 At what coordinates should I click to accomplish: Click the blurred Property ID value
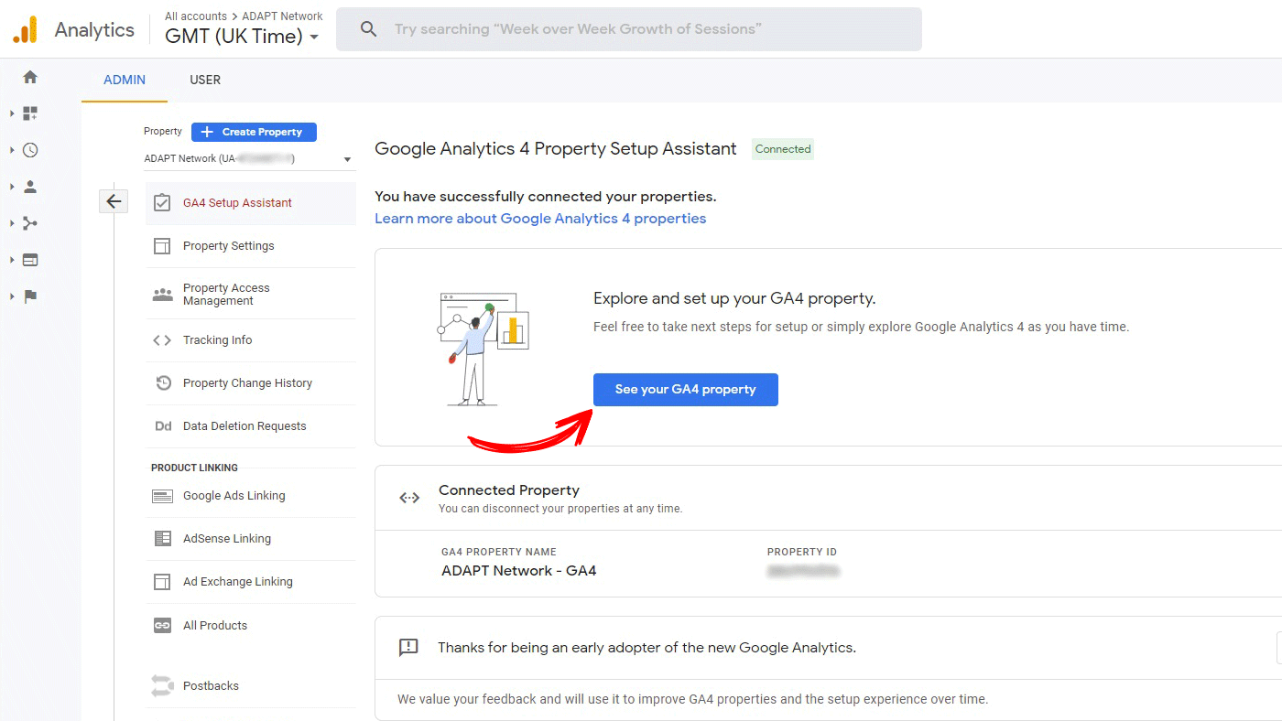[x=803, y=571]
